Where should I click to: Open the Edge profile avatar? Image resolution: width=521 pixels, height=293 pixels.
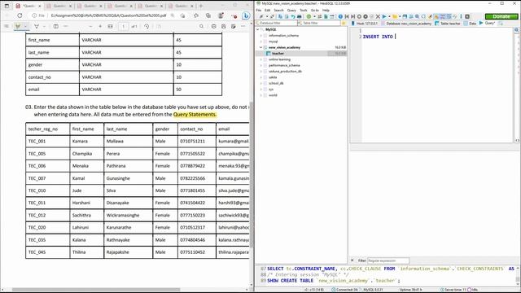point(221,15)
